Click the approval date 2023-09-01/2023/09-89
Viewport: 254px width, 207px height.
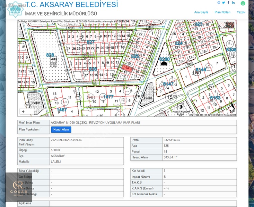(67, 140)
